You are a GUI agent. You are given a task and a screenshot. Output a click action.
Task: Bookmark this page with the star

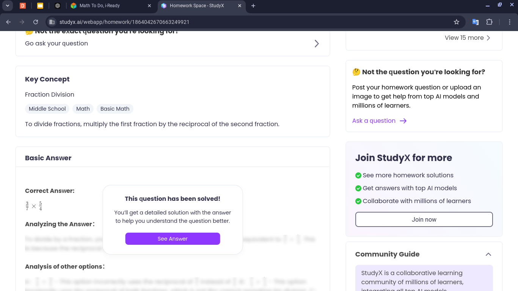coord(457,22)
